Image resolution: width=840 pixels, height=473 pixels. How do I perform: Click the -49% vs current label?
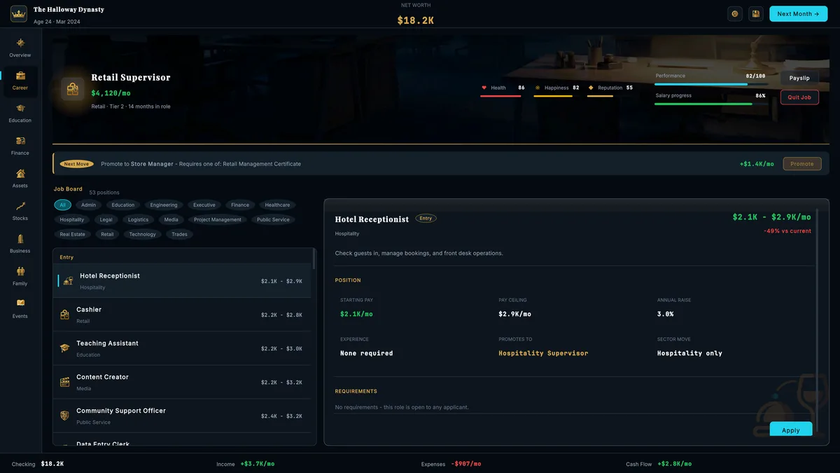click(x=787, y=231)
